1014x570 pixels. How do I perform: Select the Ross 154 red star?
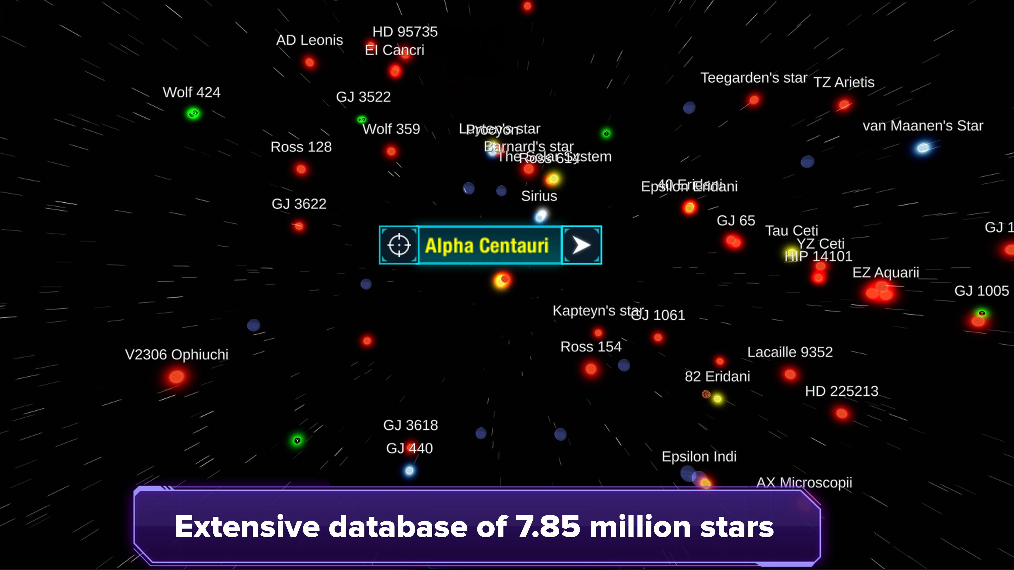click(591, 369)
